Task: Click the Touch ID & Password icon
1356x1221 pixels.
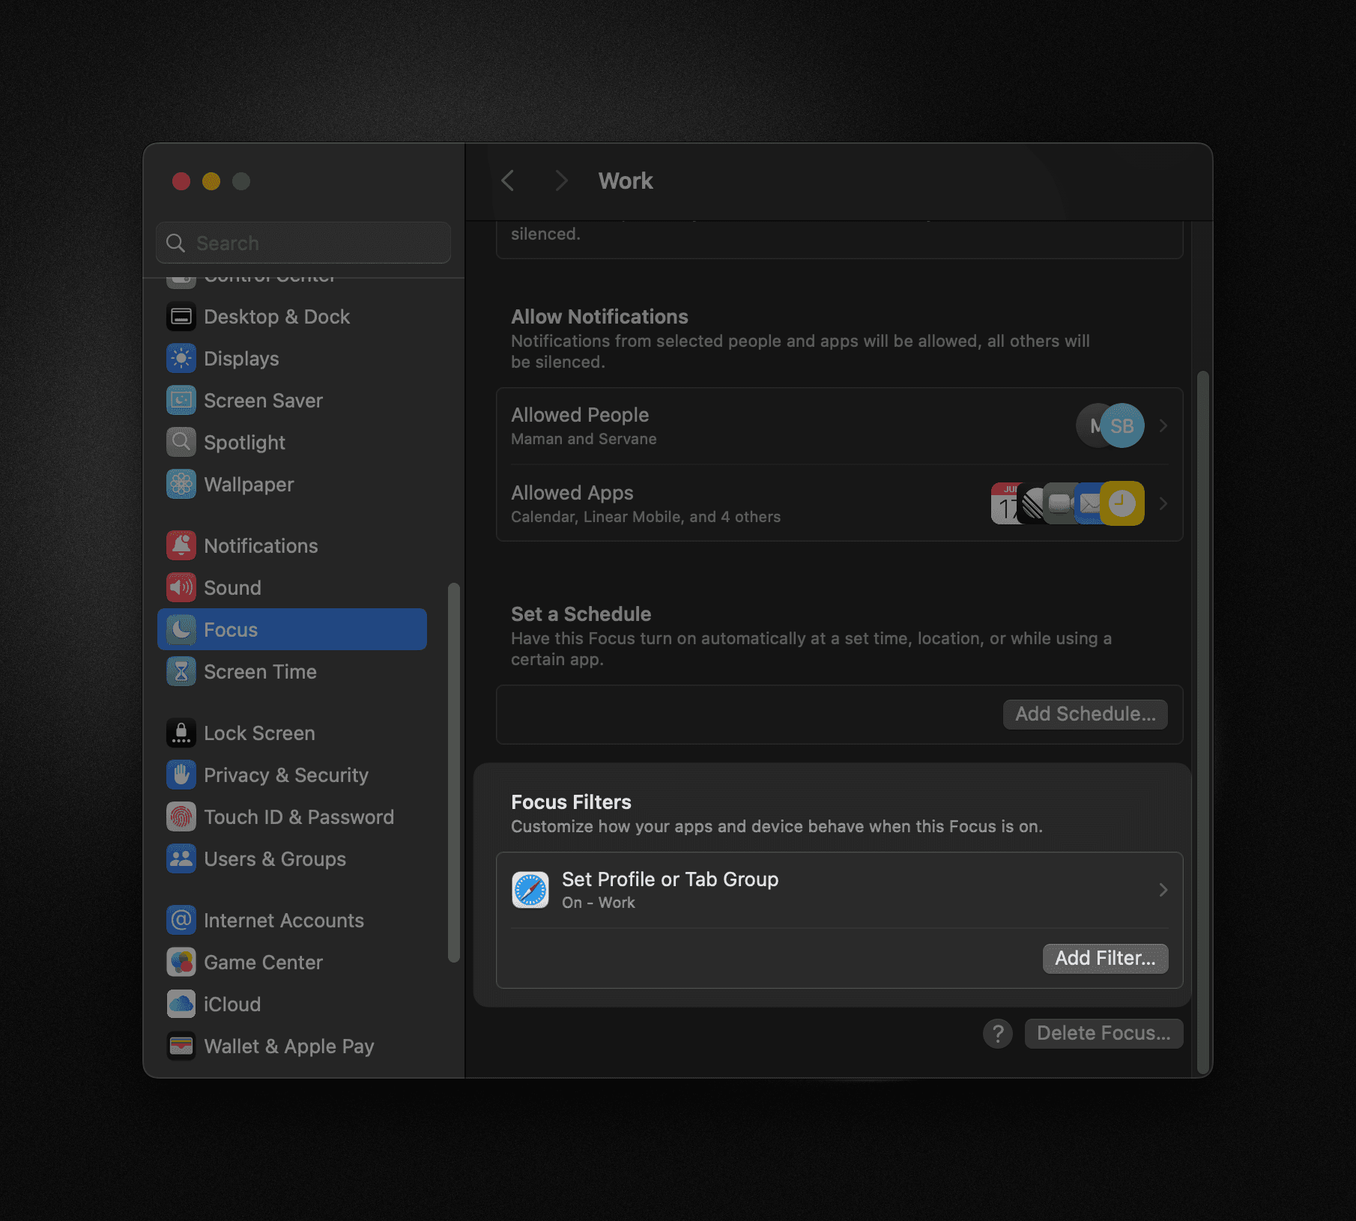Action: (x=181, y=816)
